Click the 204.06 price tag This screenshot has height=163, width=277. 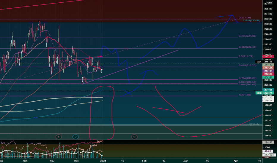click(x=268, y=90)
